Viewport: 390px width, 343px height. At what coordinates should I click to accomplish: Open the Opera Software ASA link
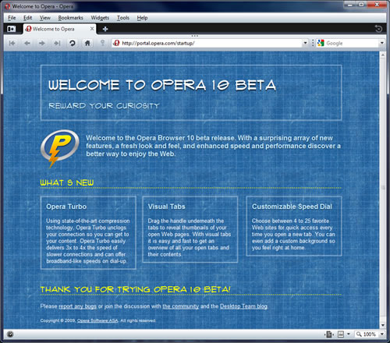[x=97, y=320]
